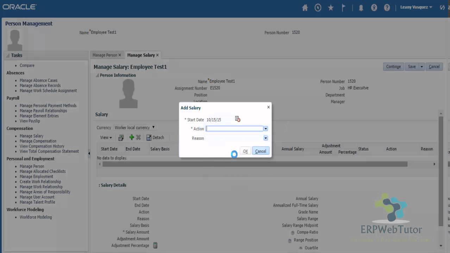
Task: Open Manage Payroll Relationships link
Action: pos(43,111)
